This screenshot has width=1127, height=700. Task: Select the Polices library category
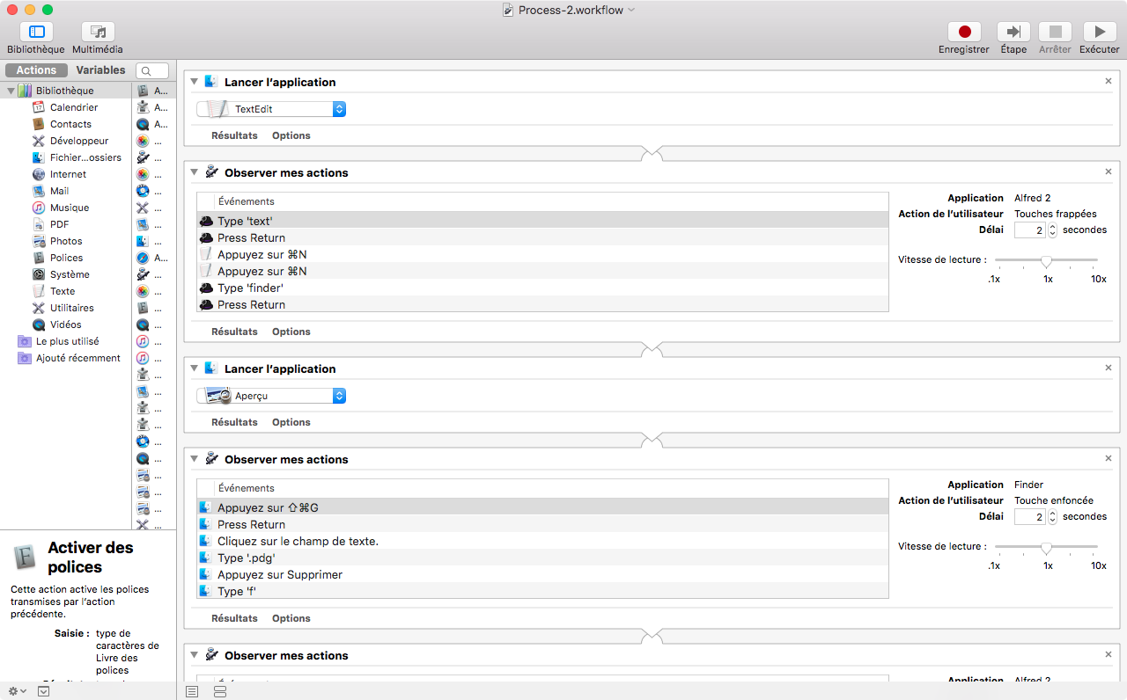(66, 258)
